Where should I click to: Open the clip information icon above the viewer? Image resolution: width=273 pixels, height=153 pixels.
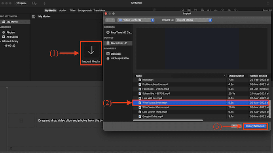(x=235, y=10)
